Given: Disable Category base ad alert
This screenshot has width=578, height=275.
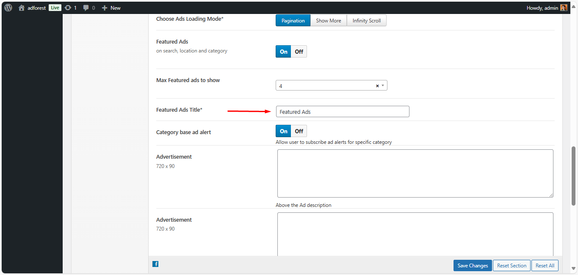Looking at the screenshot, I should coord(299,131).
